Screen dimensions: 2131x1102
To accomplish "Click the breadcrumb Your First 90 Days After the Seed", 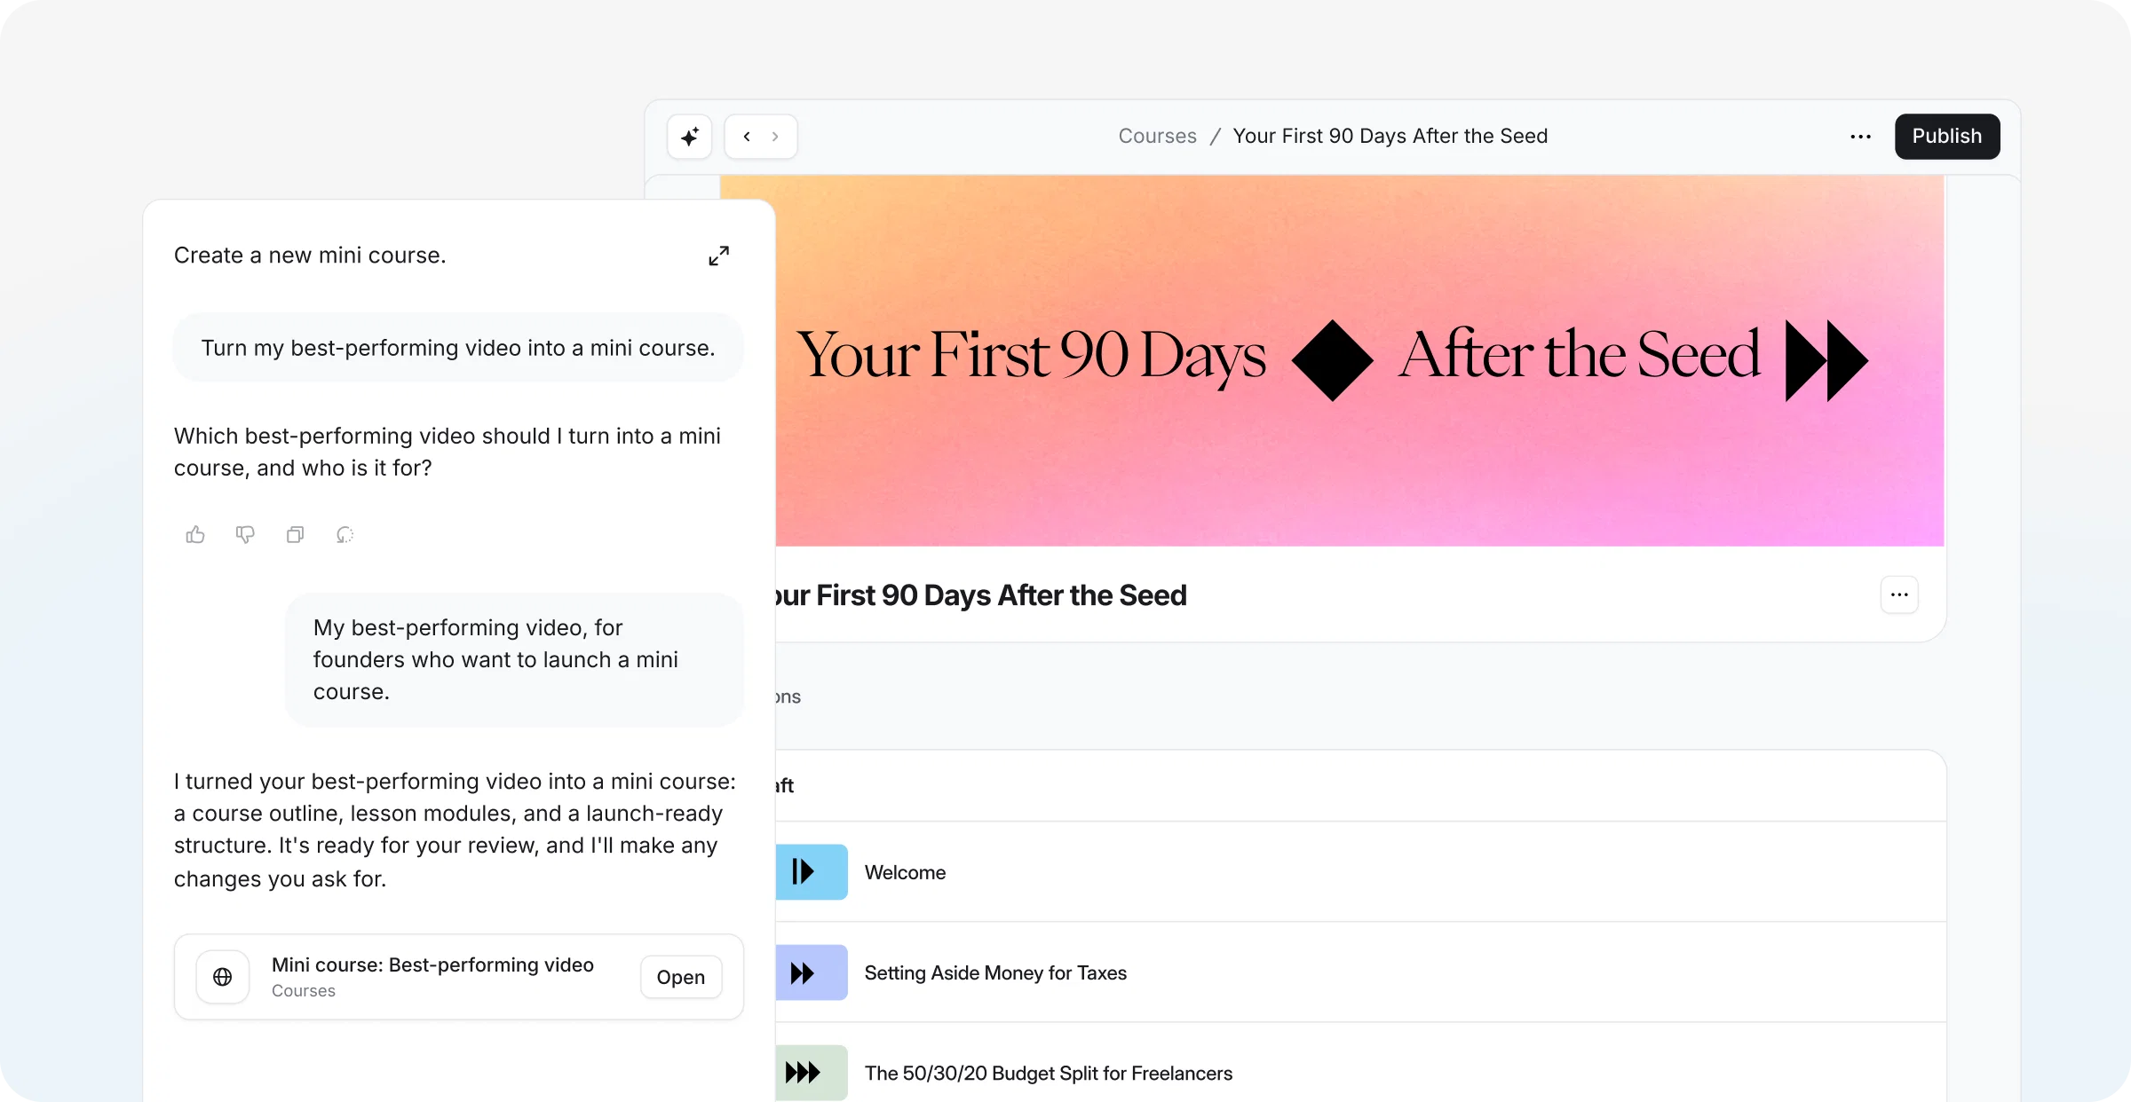I will 1390,136.
